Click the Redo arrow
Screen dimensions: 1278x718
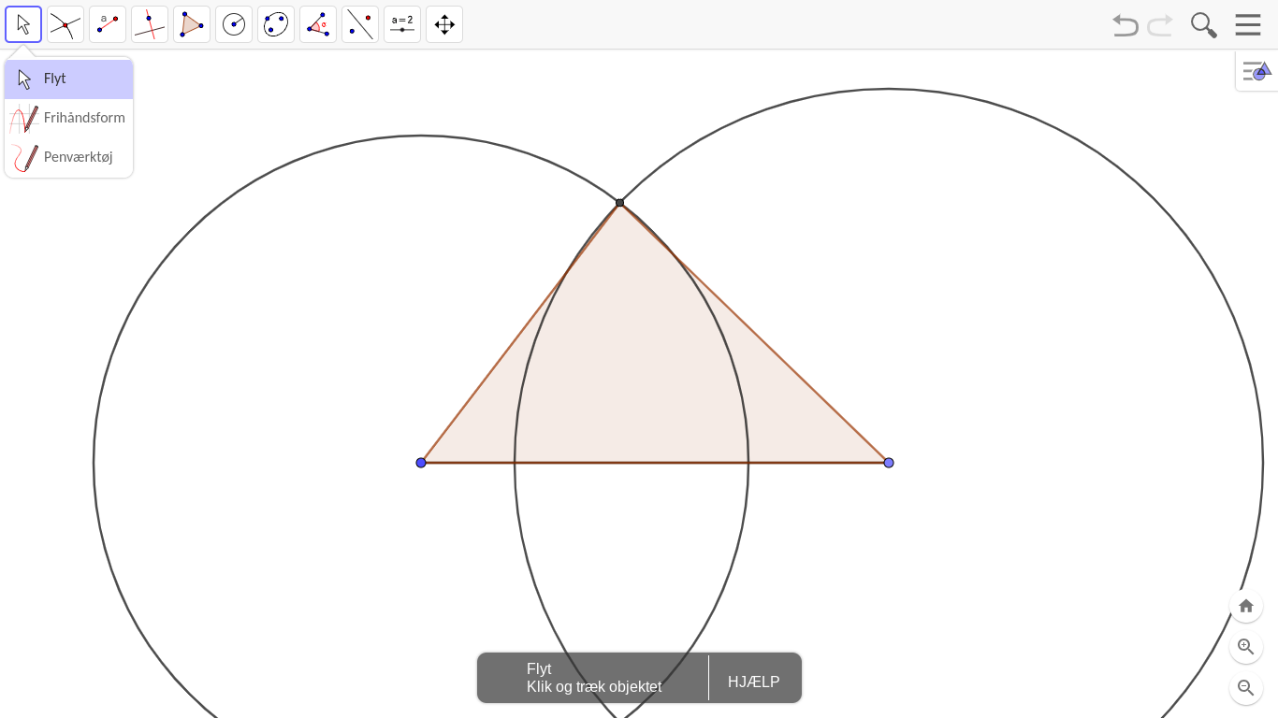click(x=1160, y=25)
